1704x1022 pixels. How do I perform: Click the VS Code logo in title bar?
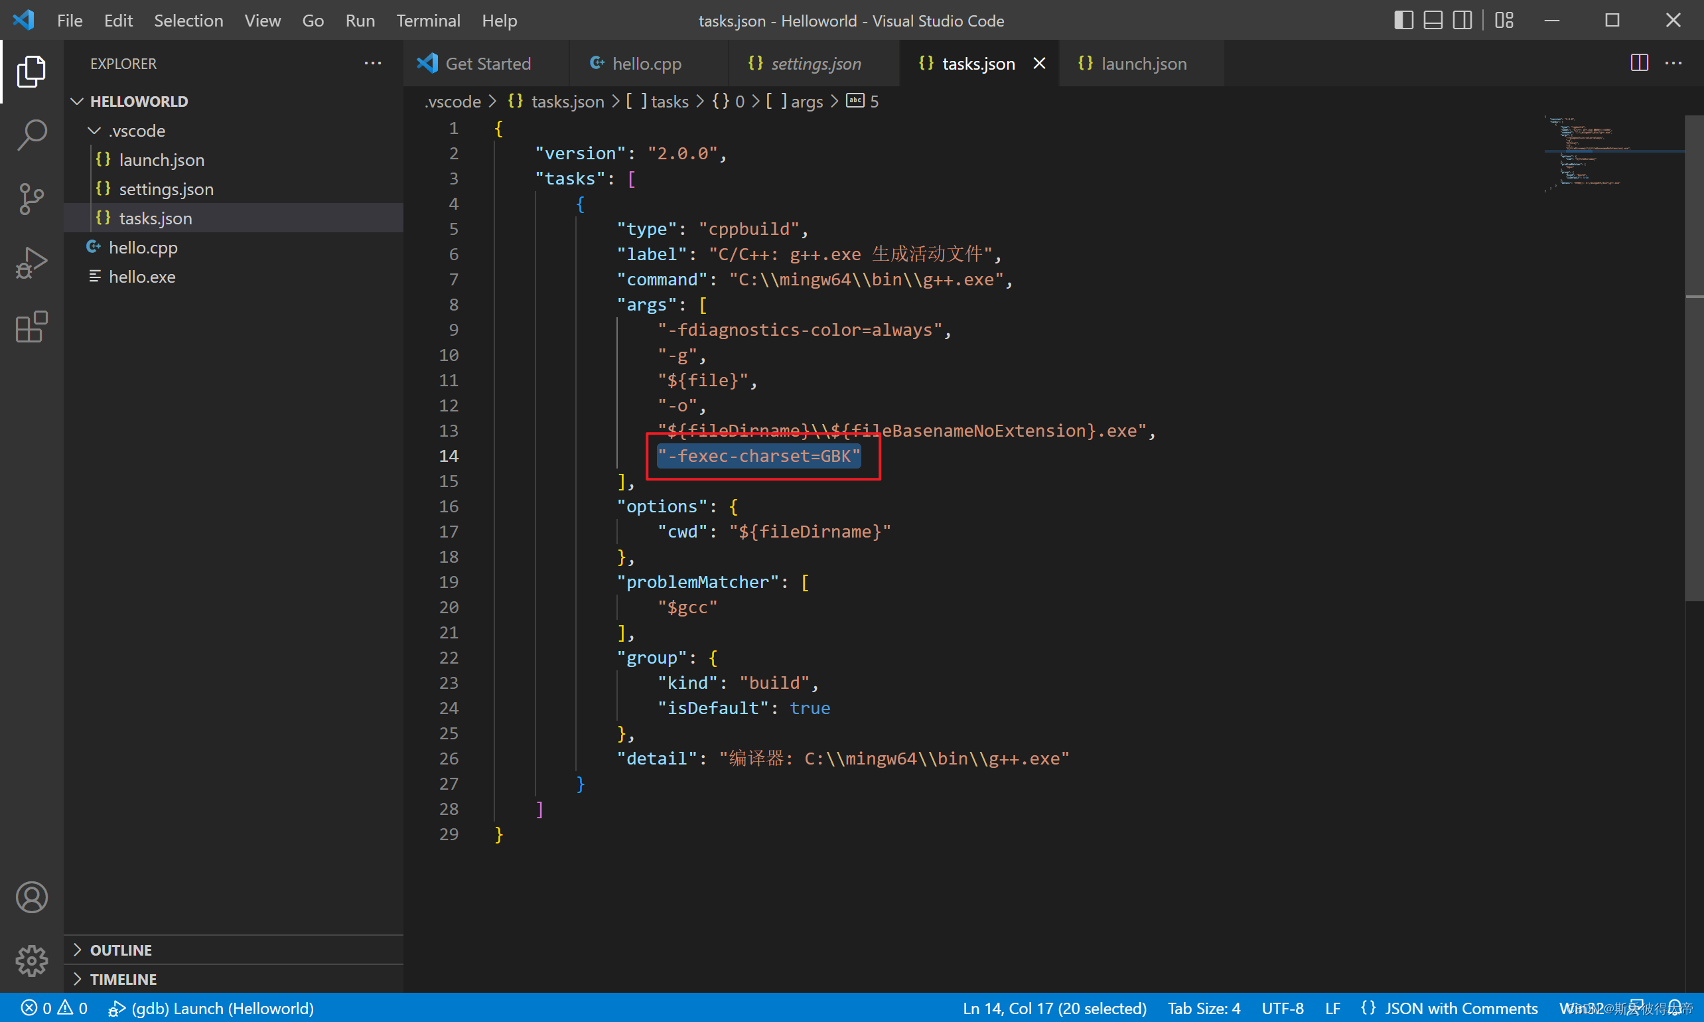[x=23, y=20]
